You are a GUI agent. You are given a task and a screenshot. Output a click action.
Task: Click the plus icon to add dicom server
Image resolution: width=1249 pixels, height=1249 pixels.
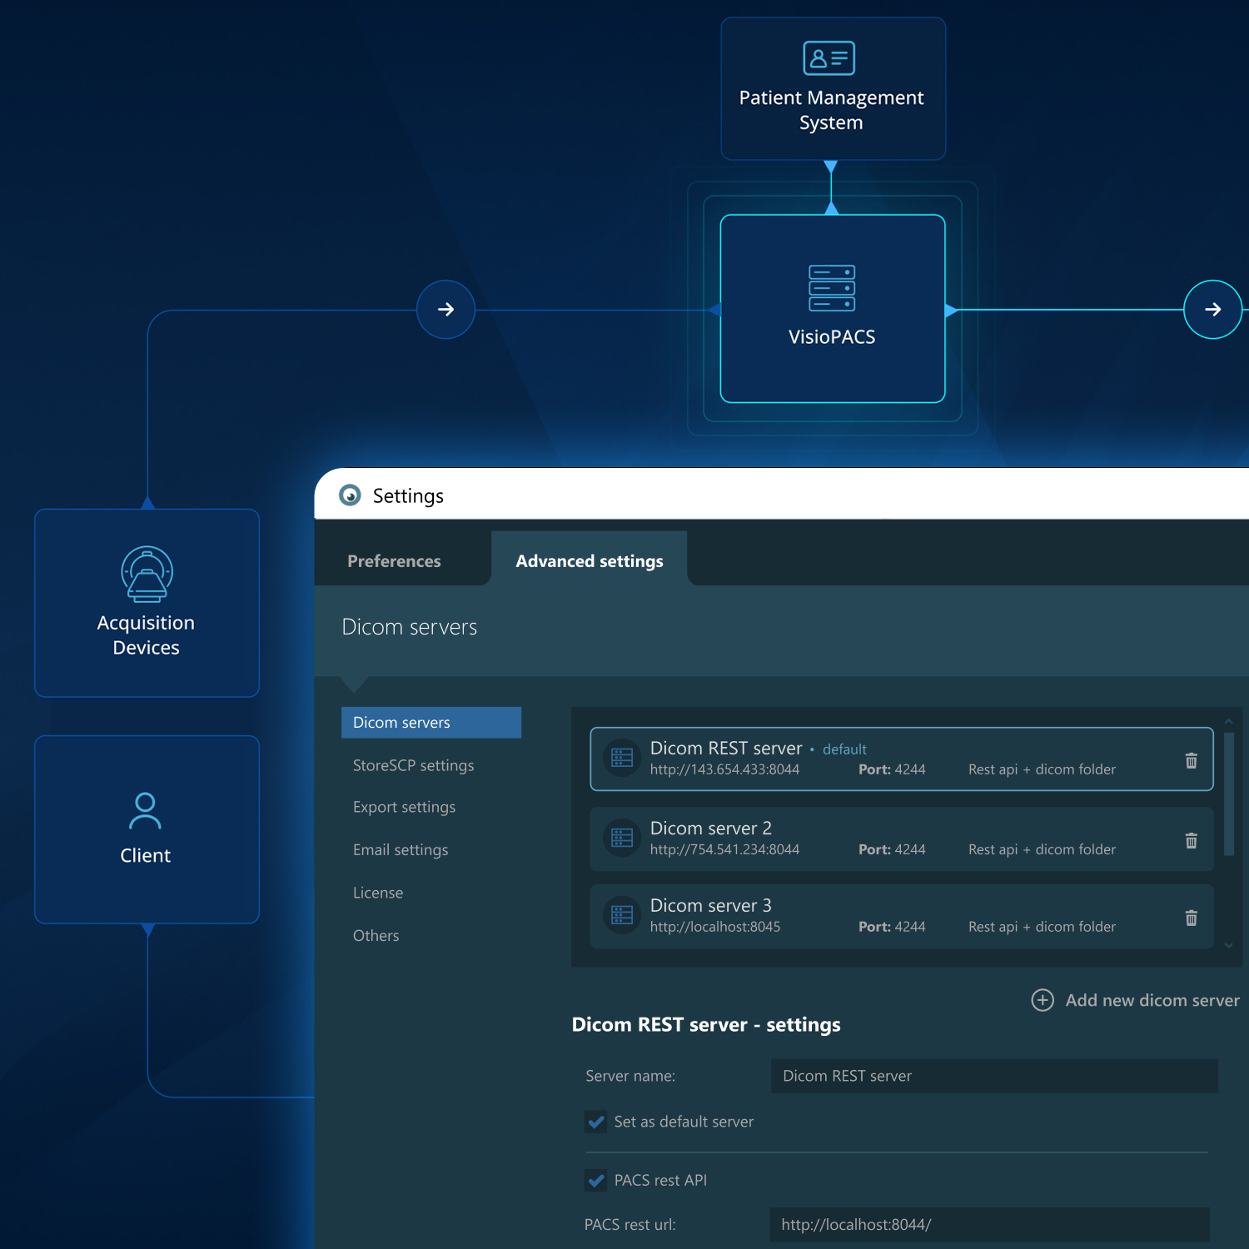coord(1042,1000)
